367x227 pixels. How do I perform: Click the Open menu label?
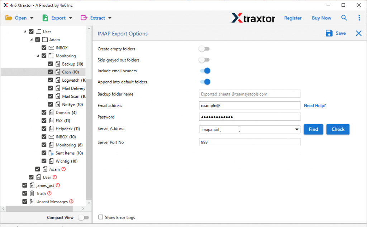(20, 18)
